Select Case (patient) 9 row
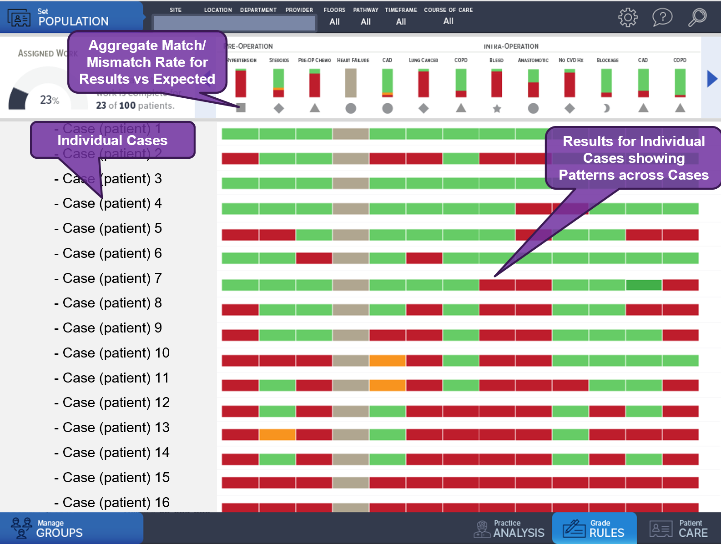This screenshot has width=721, height=544. click(x=108, y=328)
